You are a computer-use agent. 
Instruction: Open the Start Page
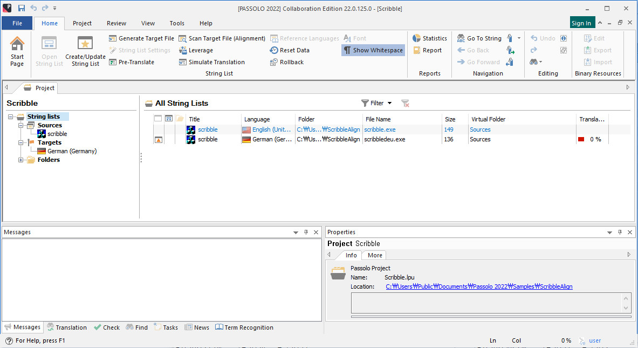pyautogui.click(x=17, y=51)
